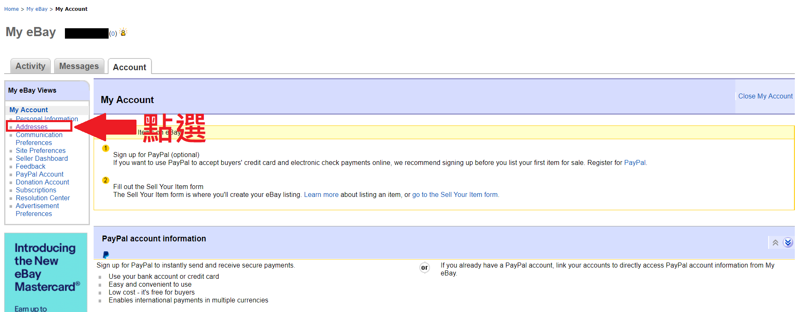The height and width of the screenshot is (312, 799).
Task: Collapse the PayPal account information section
Action: 775,243
